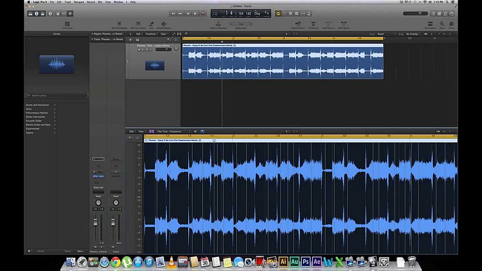Open the Flex Time Polyphonic dropdown
The image size is (482, 271).
tap(174, 132)
